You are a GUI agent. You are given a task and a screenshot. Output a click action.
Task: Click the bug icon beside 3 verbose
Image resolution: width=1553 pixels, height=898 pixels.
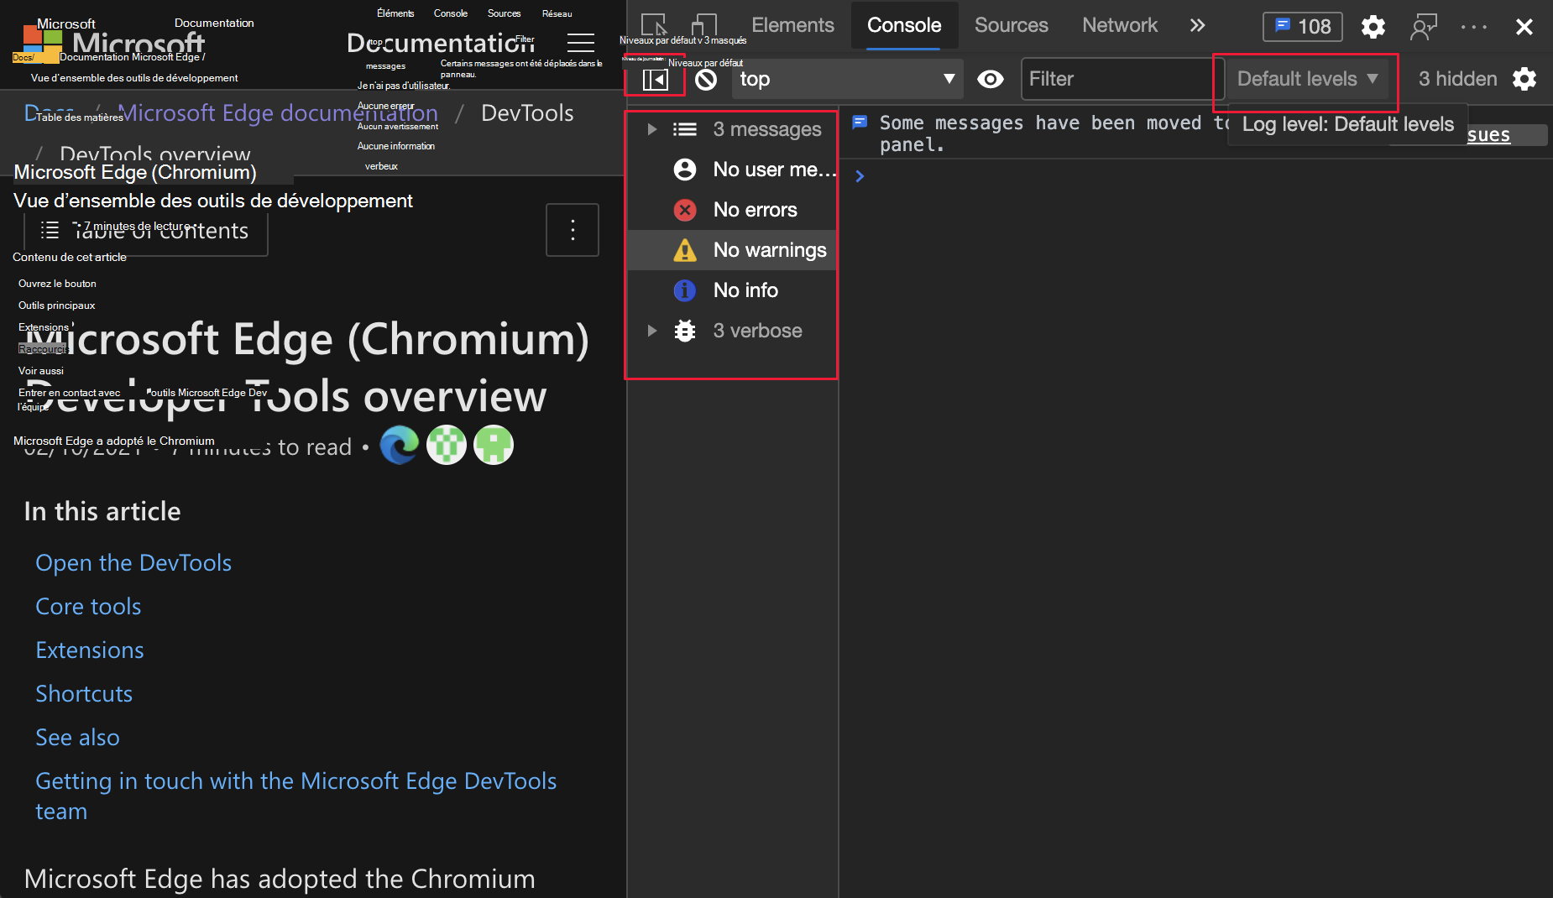coord(685,331)
